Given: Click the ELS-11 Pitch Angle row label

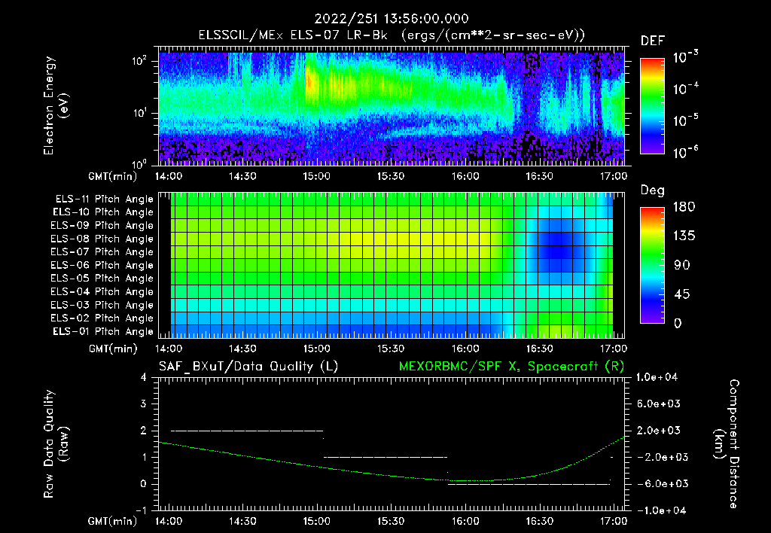Looking at the screenshot, I should (x=104, y=199).
